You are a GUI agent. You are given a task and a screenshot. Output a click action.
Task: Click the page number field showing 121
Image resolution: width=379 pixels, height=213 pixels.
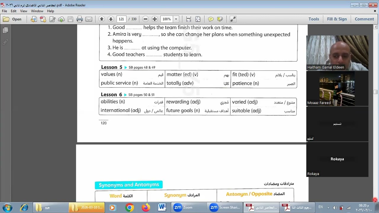pos(121,19)
